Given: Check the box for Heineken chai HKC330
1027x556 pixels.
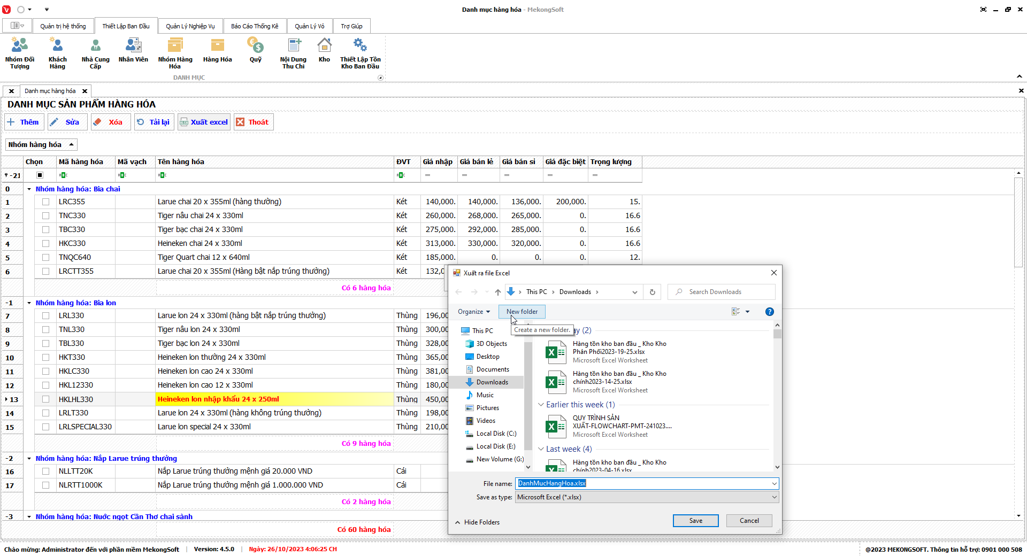Looking at the screenshot, I should [45, 244].
